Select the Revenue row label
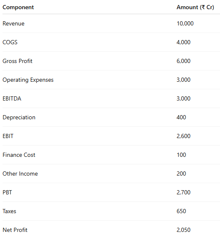The height and width of the screenshot is (239, 220). [13, 23]
